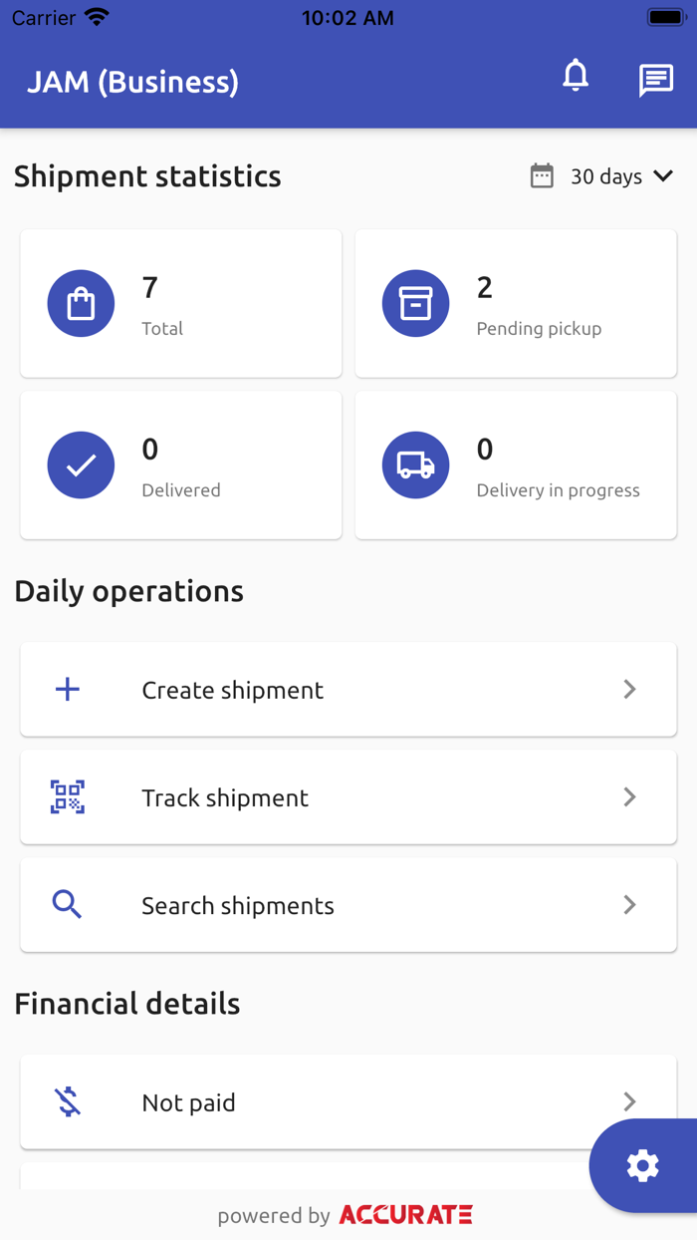Expand the 30 days period dropdown
Screen dimensions: 697x1240
click(x=621, y=176)
